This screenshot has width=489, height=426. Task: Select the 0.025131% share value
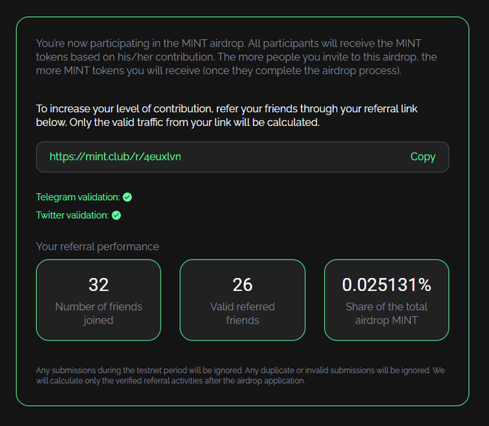point(387,285)
